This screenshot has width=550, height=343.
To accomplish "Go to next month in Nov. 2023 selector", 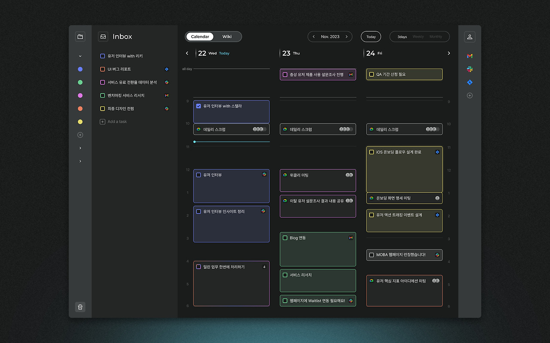I will [x=346, y=37].
